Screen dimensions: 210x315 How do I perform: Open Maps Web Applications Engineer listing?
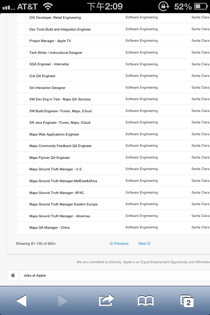[x=54, y=134]
